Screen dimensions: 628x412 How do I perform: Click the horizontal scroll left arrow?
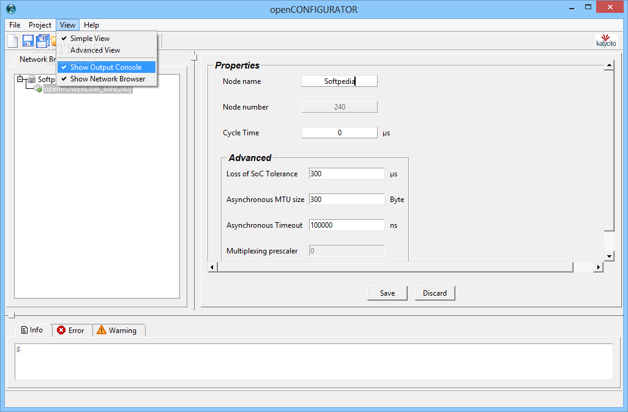[x=212, y=267]
